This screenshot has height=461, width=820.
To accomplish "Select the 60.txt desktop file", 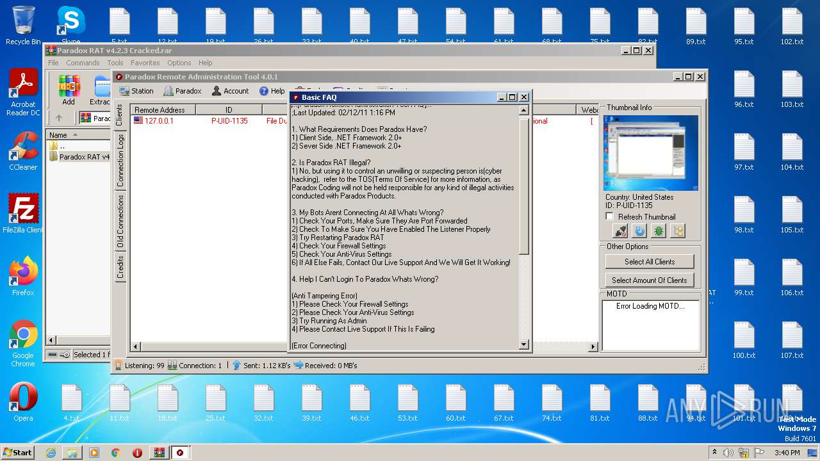I will (455, 403).
